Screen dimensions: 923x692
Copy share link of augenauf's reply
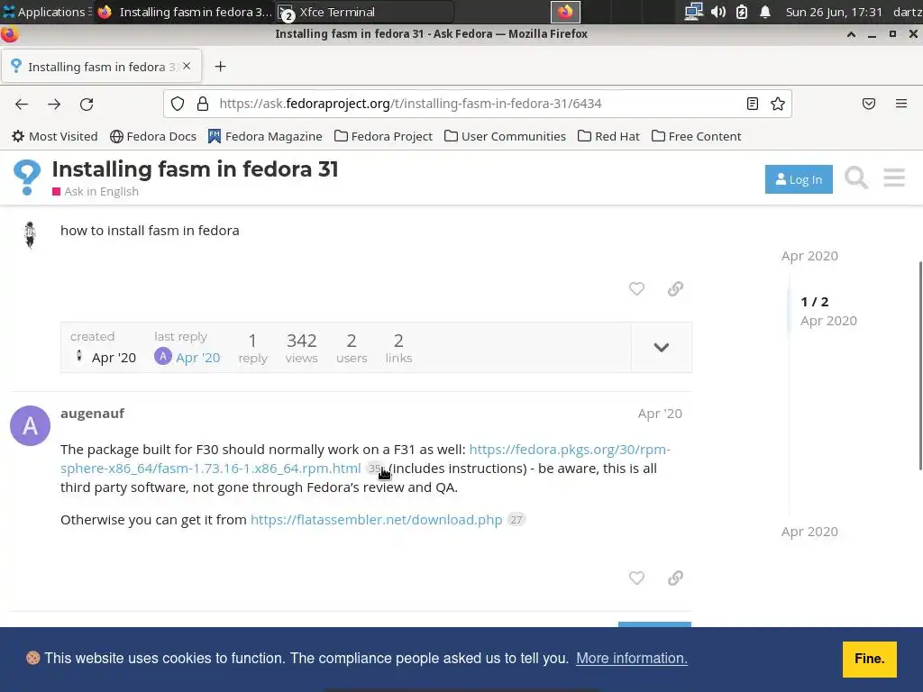(x=675, y=578)
